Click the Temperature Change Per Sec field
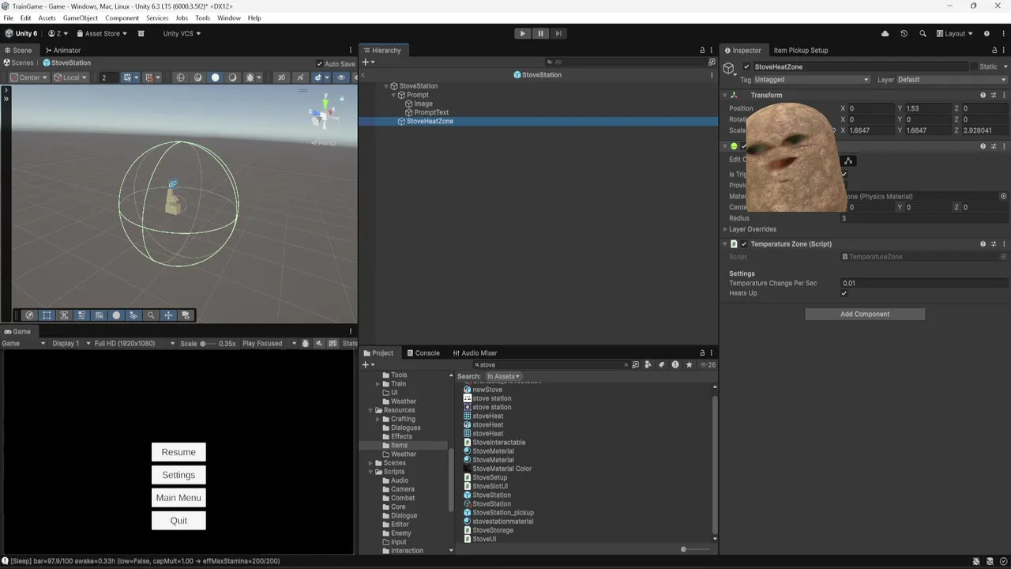1011x569 pixels. [924, 283]
